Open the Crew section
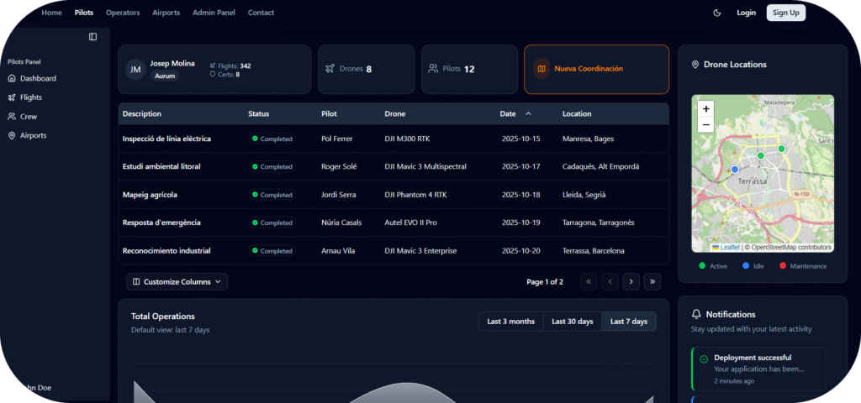The image size is (861, 403). tap(29, 117)
